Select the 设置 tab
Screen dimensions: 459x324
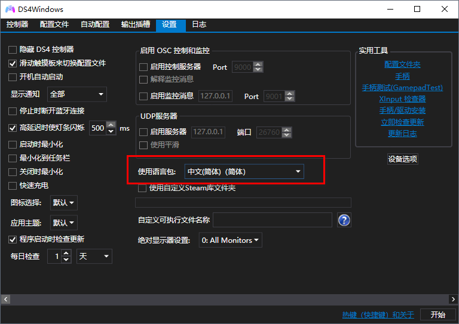tap(171, 24)
